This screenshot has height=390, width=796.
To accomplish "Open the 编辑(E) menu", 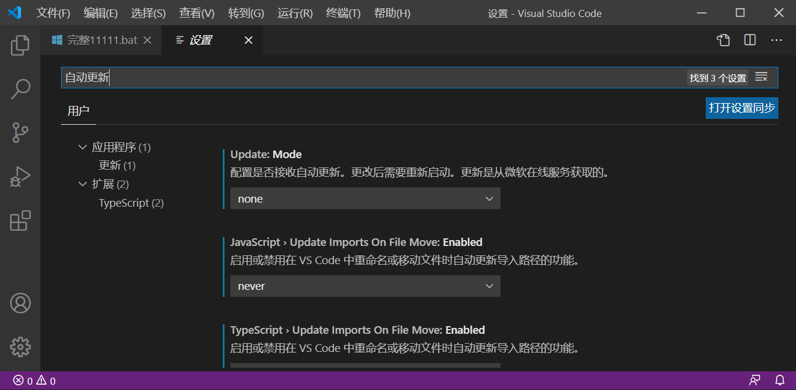I will click(x=101, y=13).
